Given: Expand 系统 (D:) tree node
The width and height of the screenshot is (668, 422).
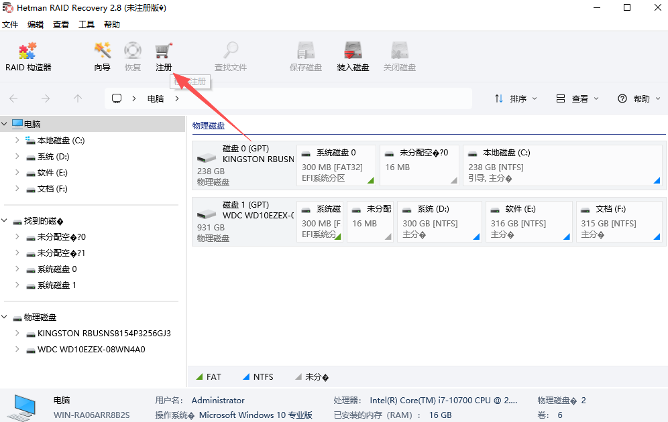Looking at the screenshot, I should [17, 156].
